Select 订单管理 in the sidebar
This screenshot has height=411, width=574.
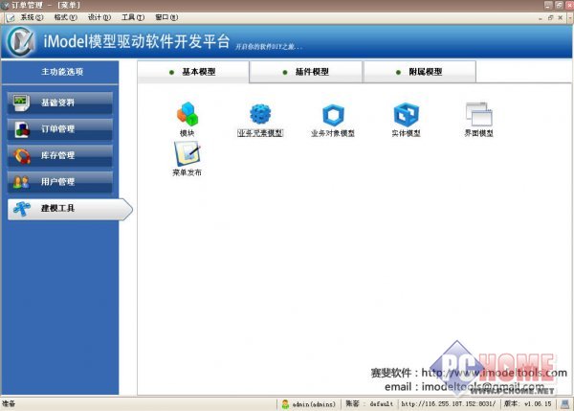pyautogui.click(x=59, y=129)
